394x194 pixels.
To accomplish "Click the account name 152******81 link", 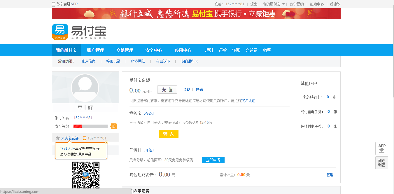I will [83, 118].
